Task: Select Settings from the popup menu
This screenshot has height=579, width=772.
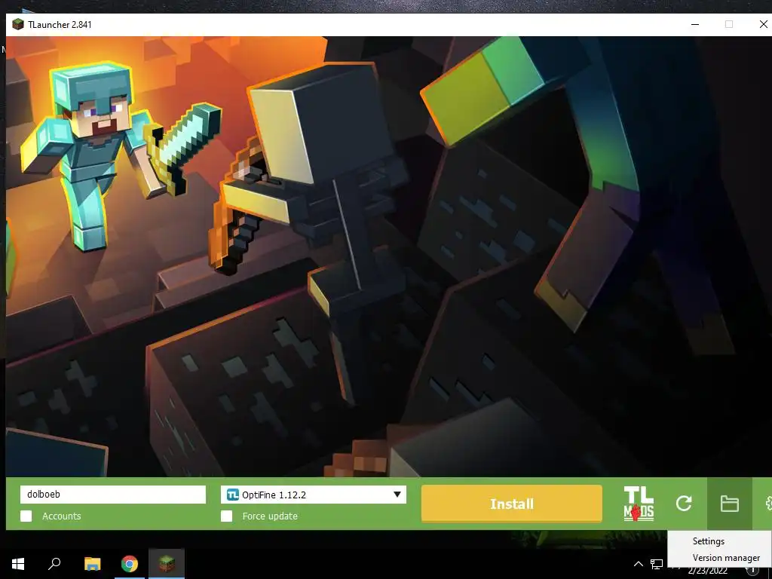Action: tap(709, 541)
